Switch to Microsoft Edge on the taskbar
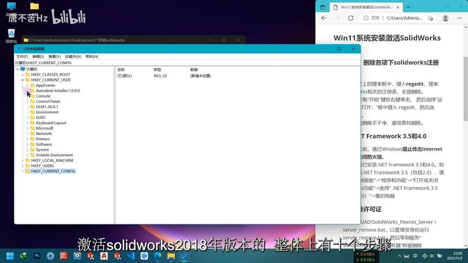The height and width of the screenshot is (263, 468). (157, 256)
